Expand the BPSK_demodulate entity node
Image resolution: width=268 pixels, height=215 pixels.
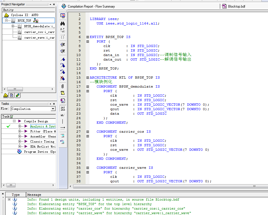(13, 26)
